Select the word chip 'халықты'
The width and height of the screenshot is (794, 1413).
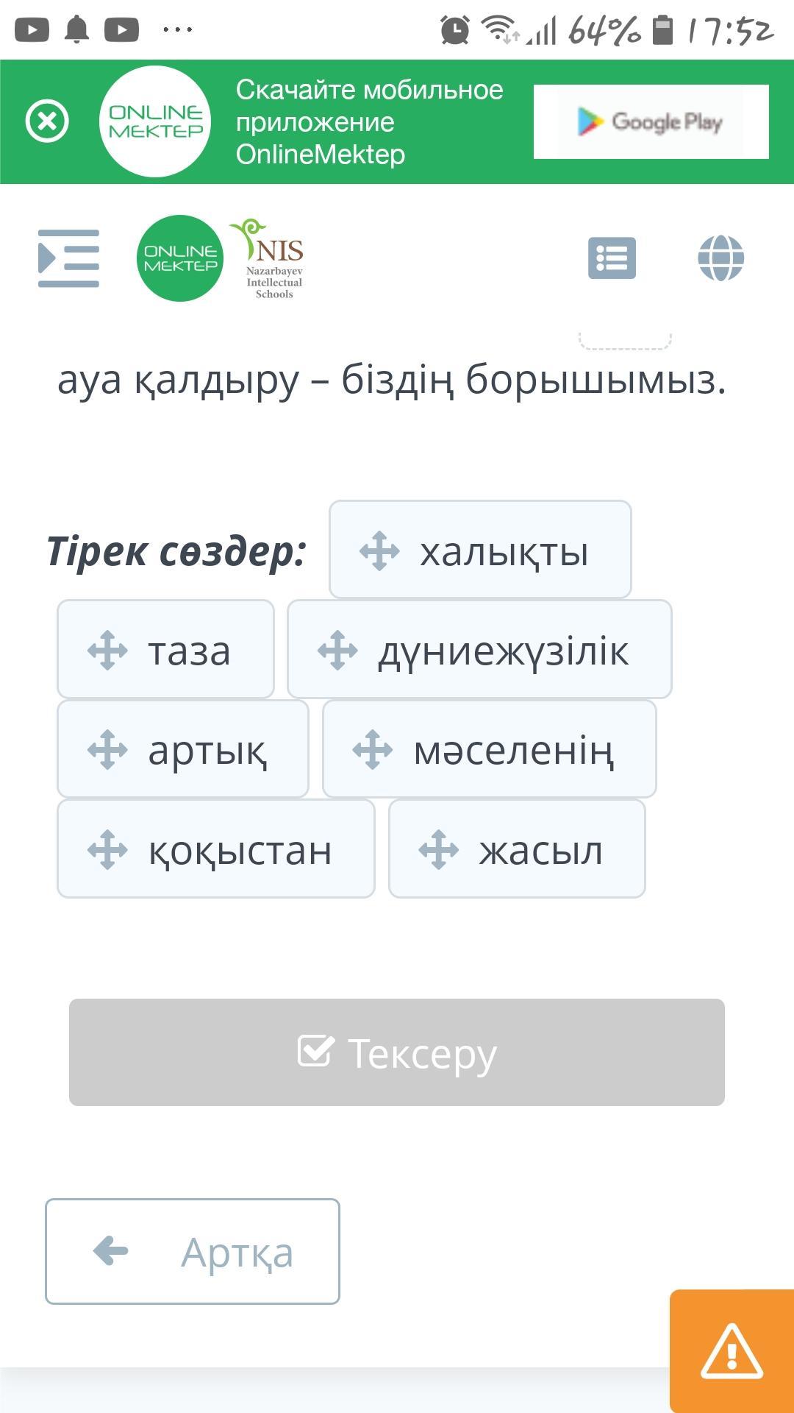tap(480, 550)
